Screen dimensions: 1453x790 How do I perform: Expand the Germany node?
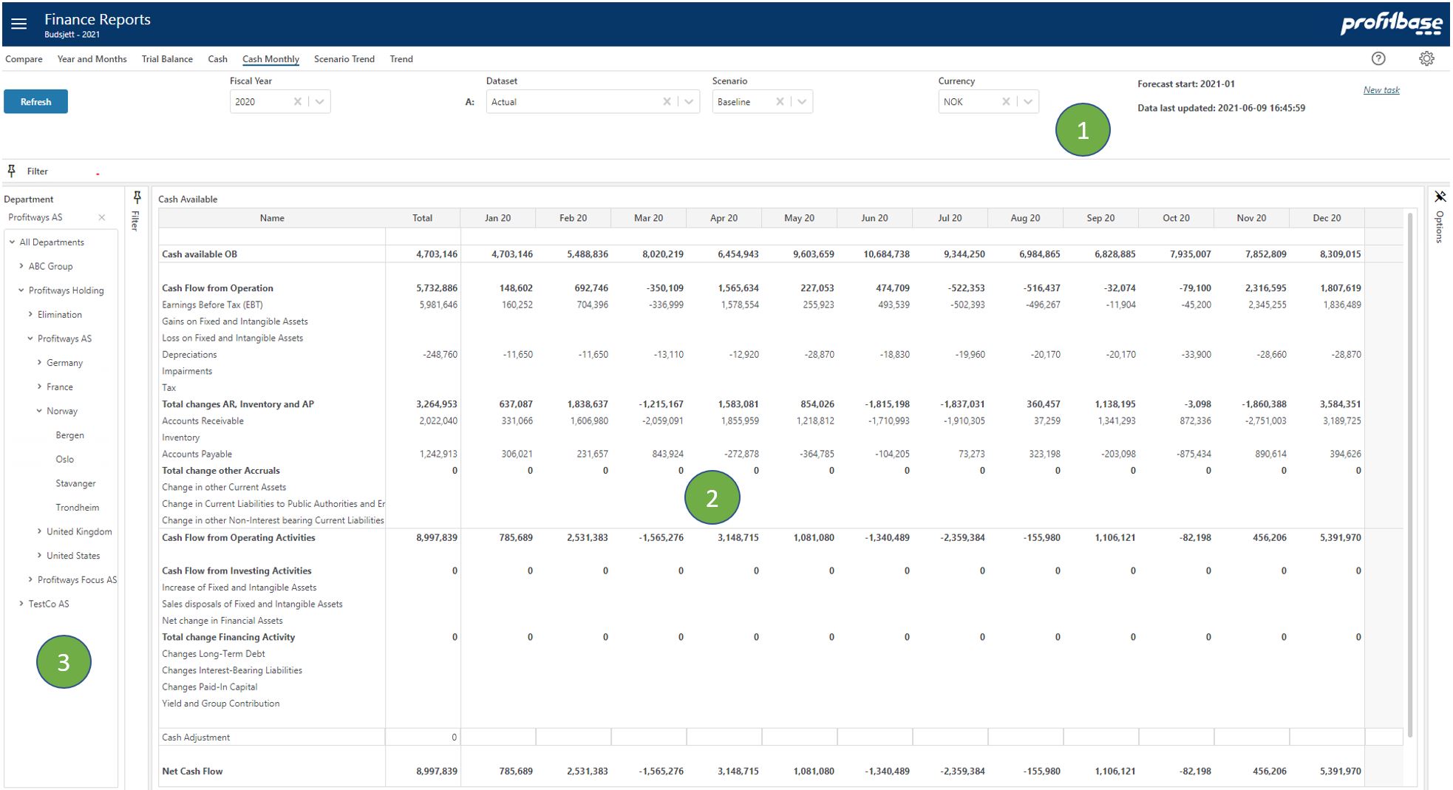[x=39, y=363]
